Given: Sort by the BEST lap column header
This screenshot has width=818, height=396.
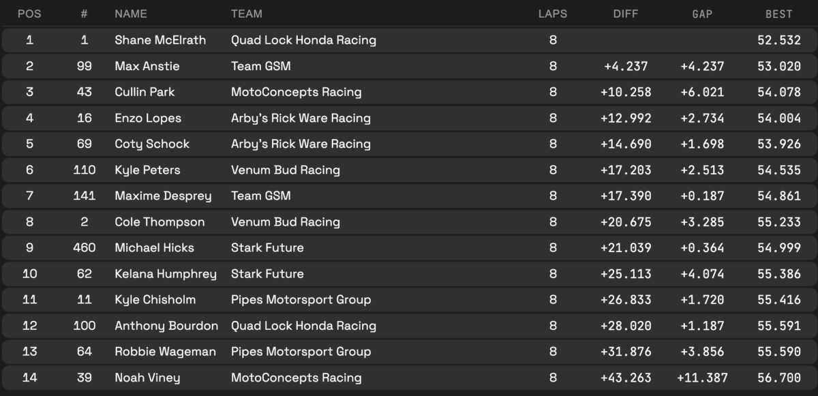Looking at the screenshot, I should click(778, 14).
